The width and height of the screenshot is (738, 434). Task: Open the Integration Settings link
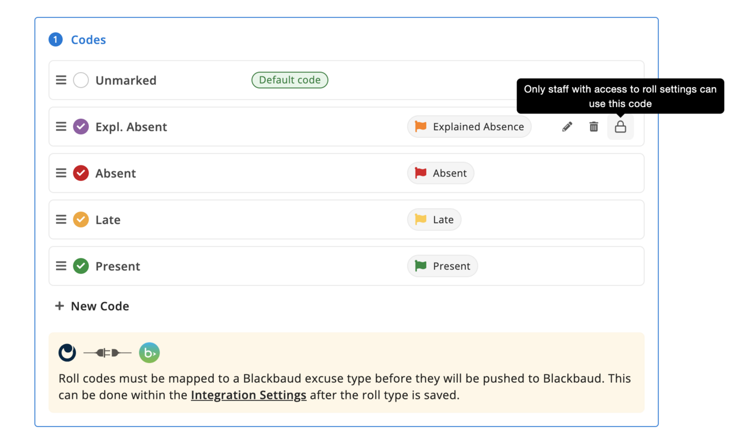point(248,395)
